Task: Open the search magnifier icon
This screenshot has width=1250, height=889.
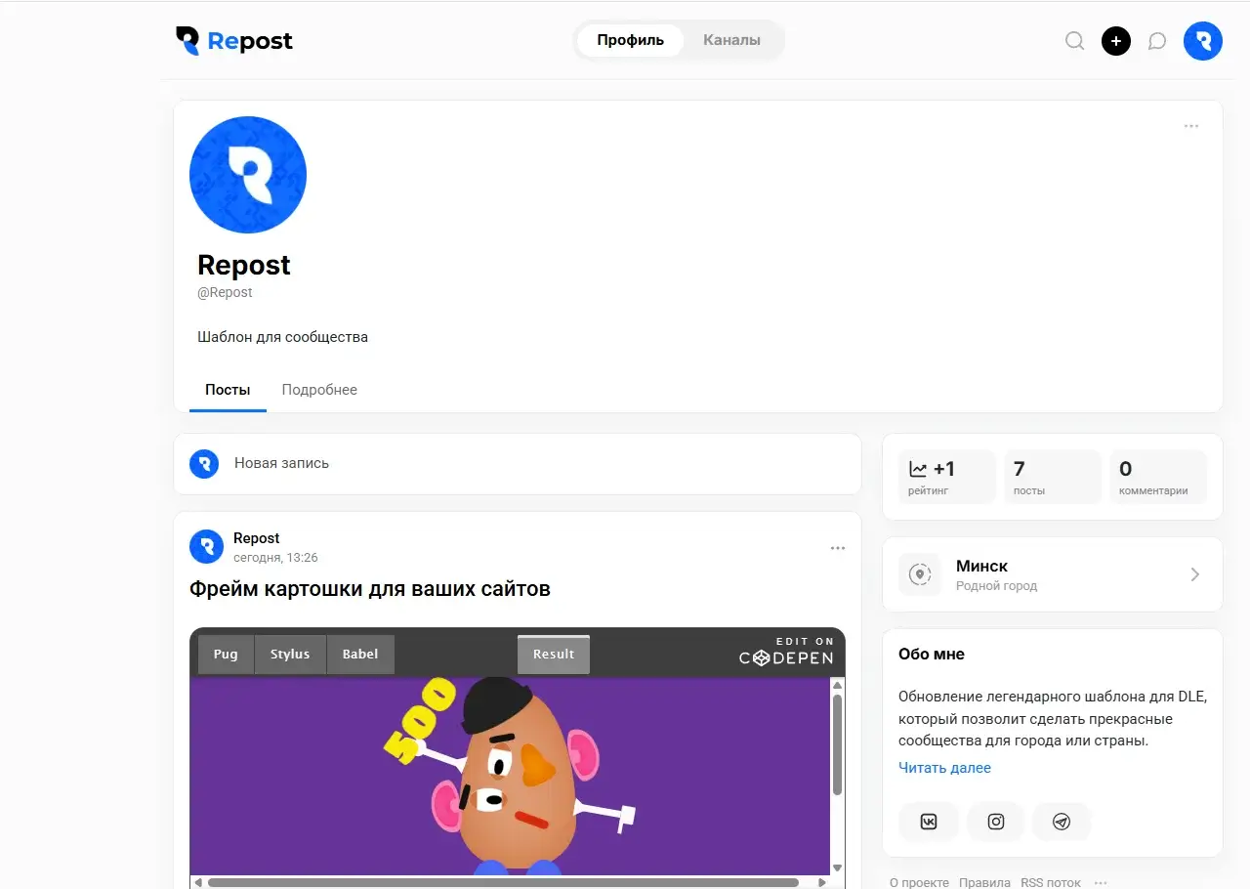Action: 1074,41
